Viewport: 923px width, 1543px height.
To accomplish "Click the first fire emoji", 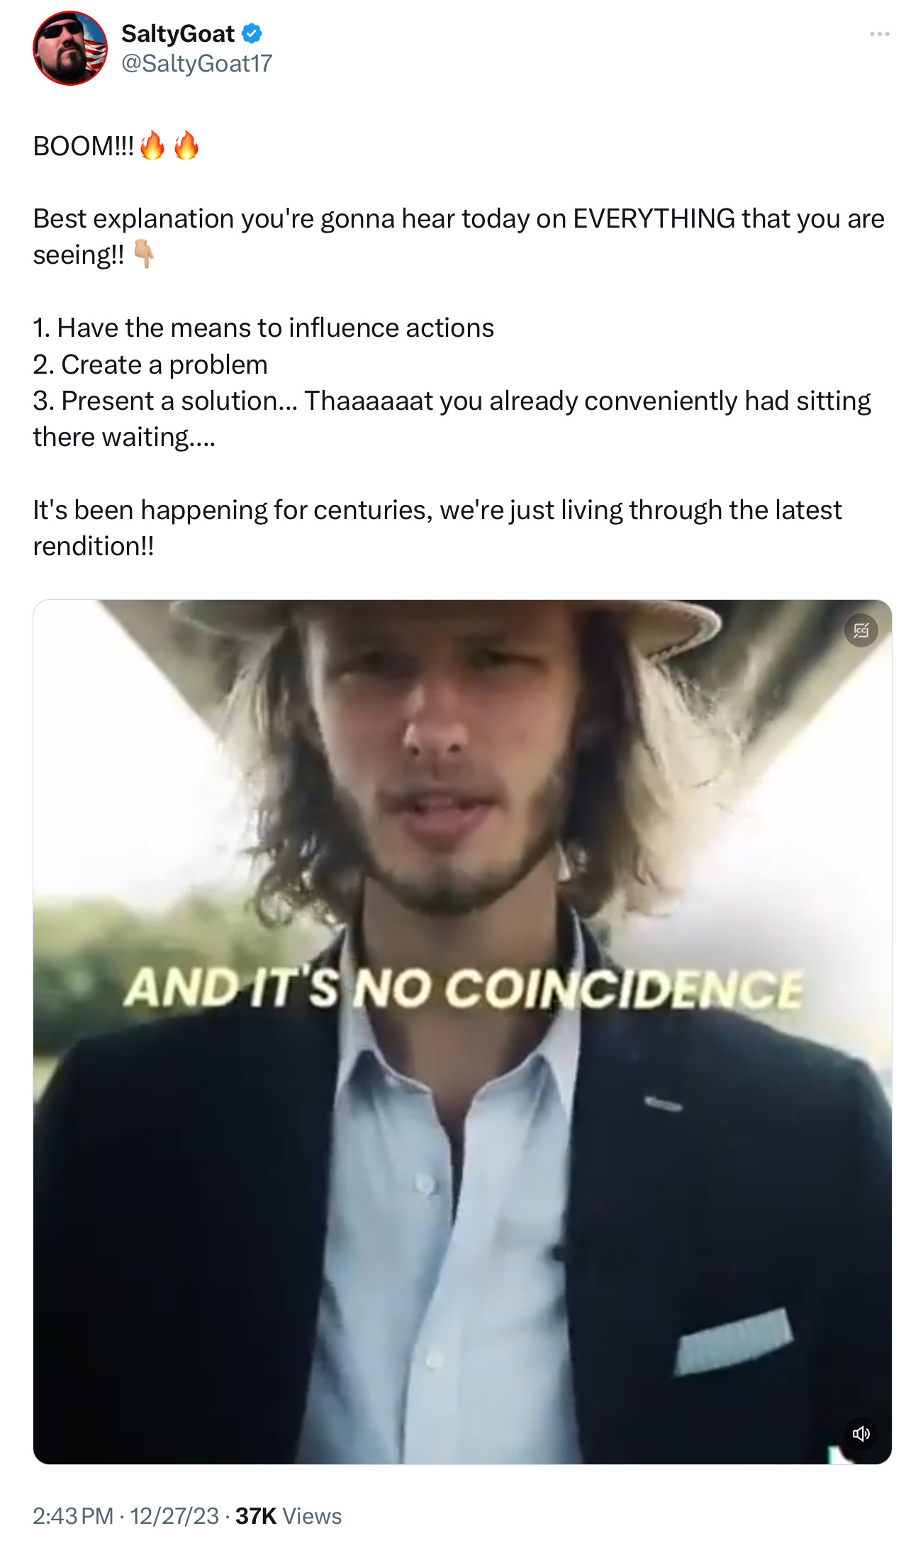I will pyautogui.click(x=152, y=145).
